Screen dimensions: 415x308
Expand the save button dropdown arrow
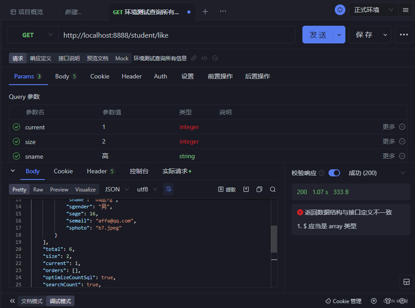click(x=385, y=35)
